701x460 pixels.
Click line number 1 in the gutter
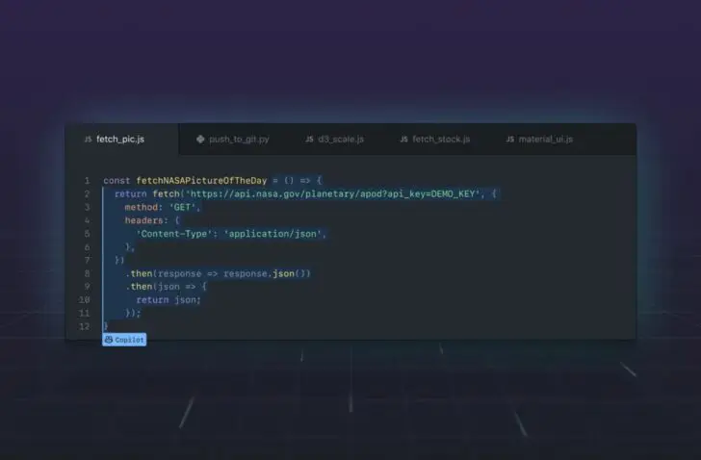coord(88,181)
